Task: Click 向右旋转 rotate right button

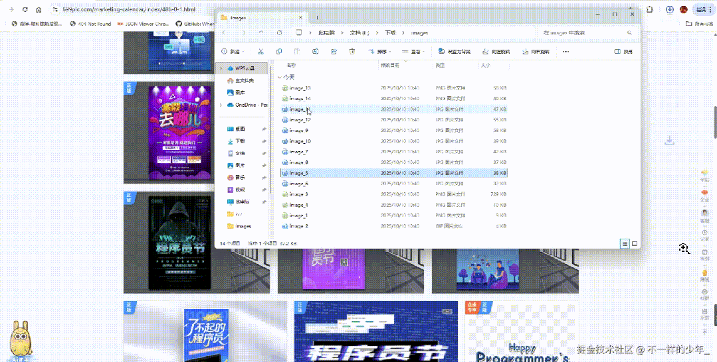Action: [536, 52]
